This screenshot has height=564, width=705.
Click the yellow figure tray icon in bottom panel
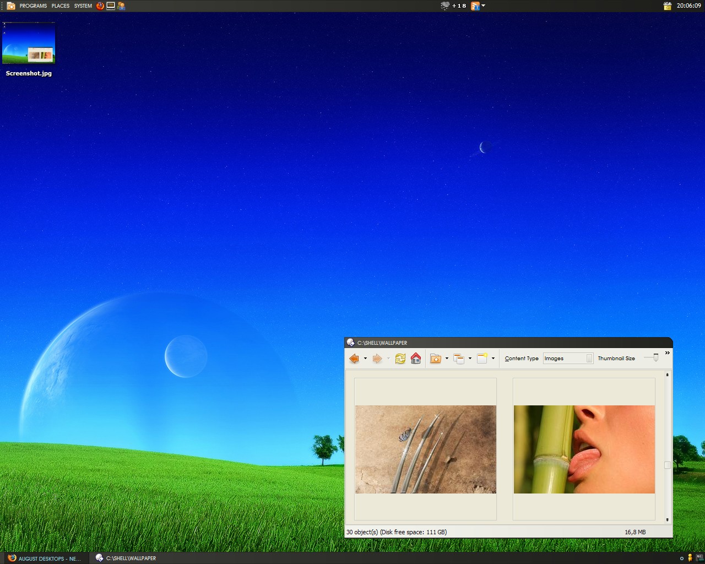pyautogui.click(x=690, y=558)
